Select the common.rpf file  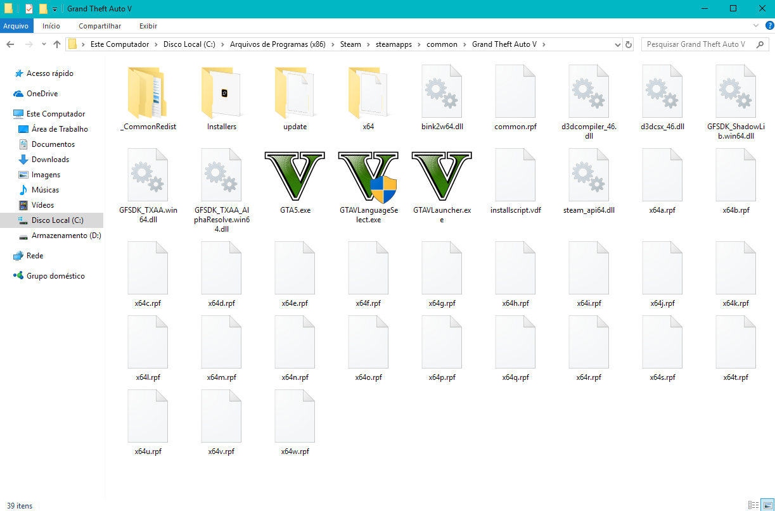tap(515, 91)
